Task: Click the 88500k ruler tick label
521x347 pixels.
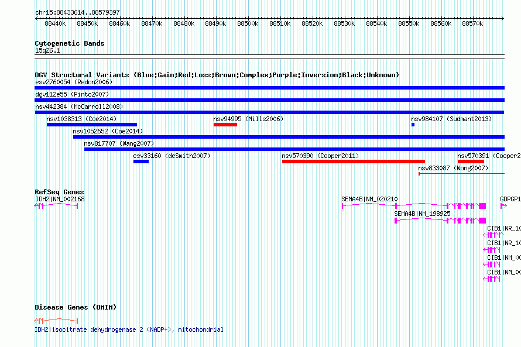Action: [x=248, y=23]
